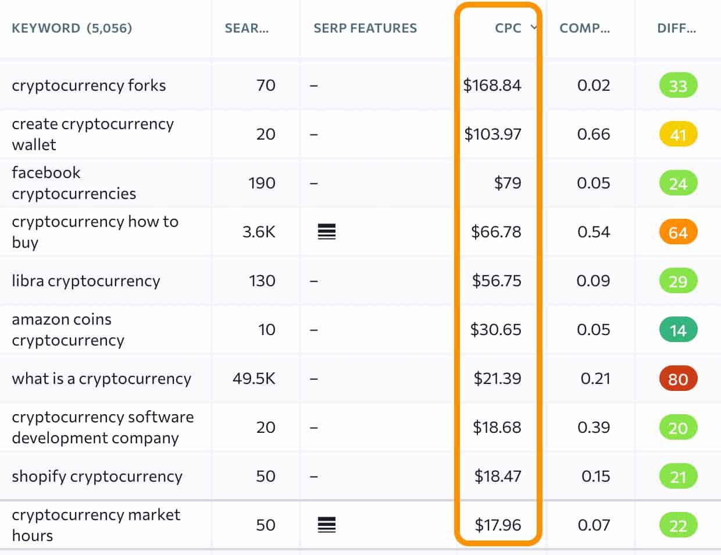Select the green difficulty badge showing 33
This screenshot has width=721, height=555.
point(677,85)
